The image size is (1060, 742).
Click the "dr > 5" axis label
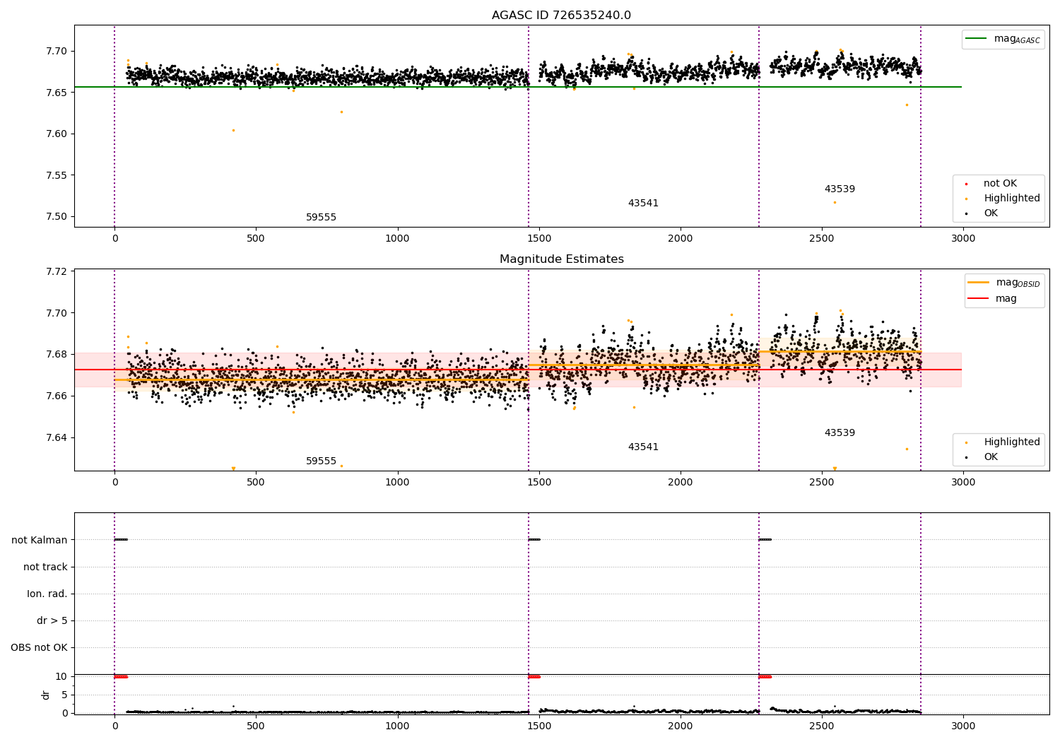(x=52, y=621)
